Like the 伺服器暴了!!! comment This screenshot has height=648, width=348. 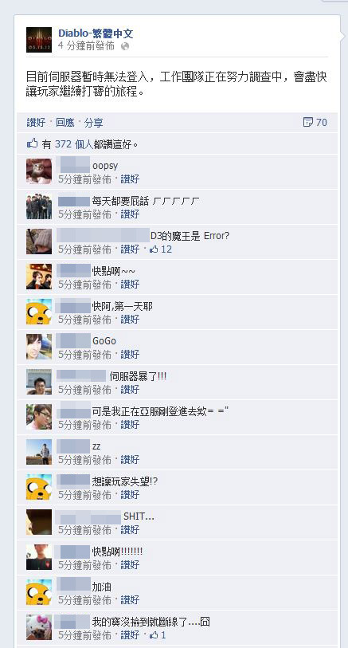[130, 389]
